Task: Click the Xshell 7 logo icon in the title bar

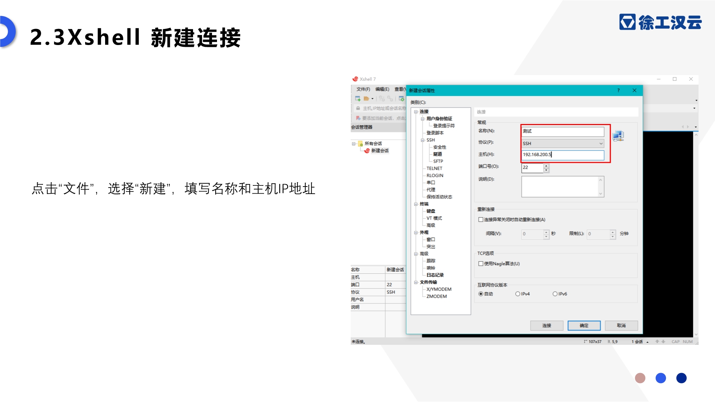Action: tap(355, 79)
